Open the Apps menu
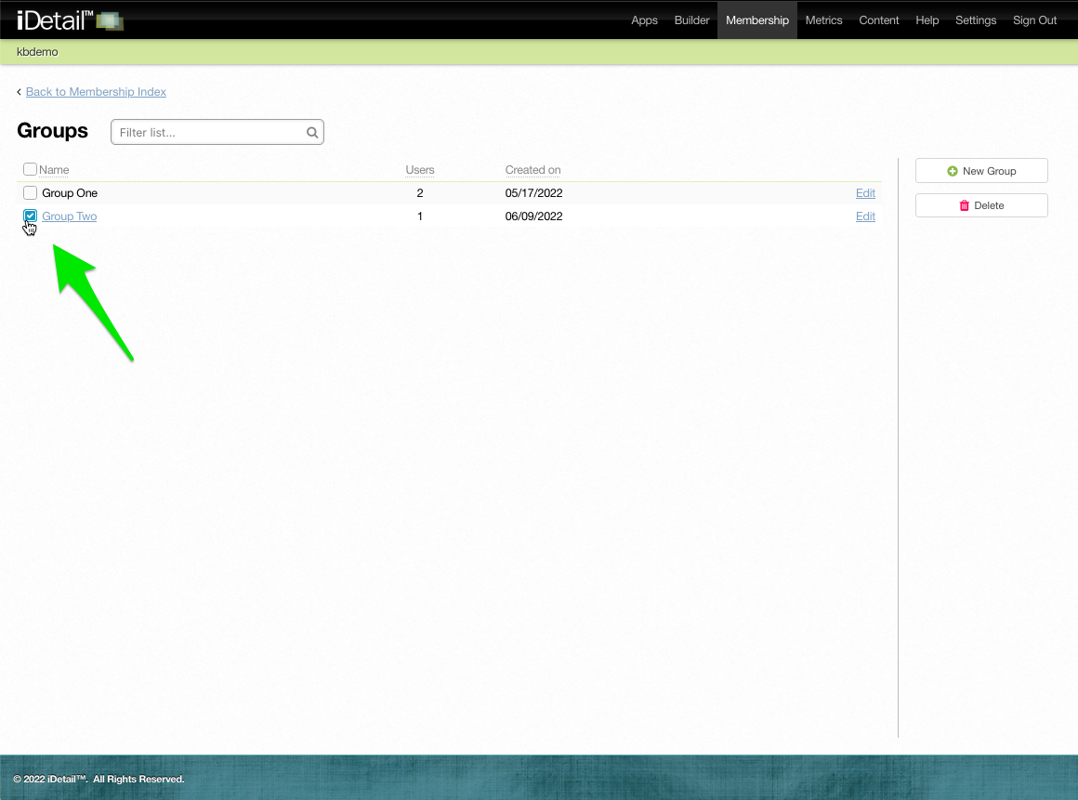 click(x=644, y=20)
